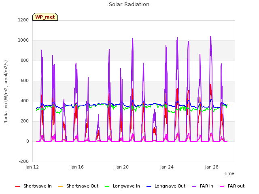Click the Jan 12 x-axis tick

[x=32, y=167]
